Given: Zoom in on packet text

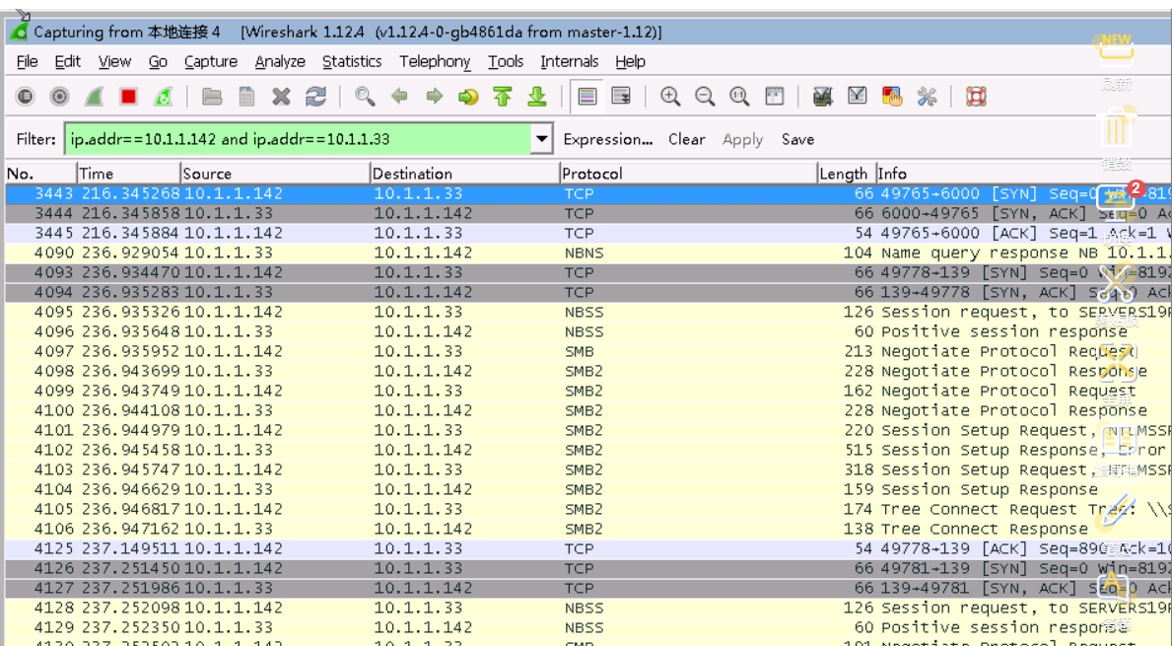Looking at the screenshot, I should tap(670, 97).
